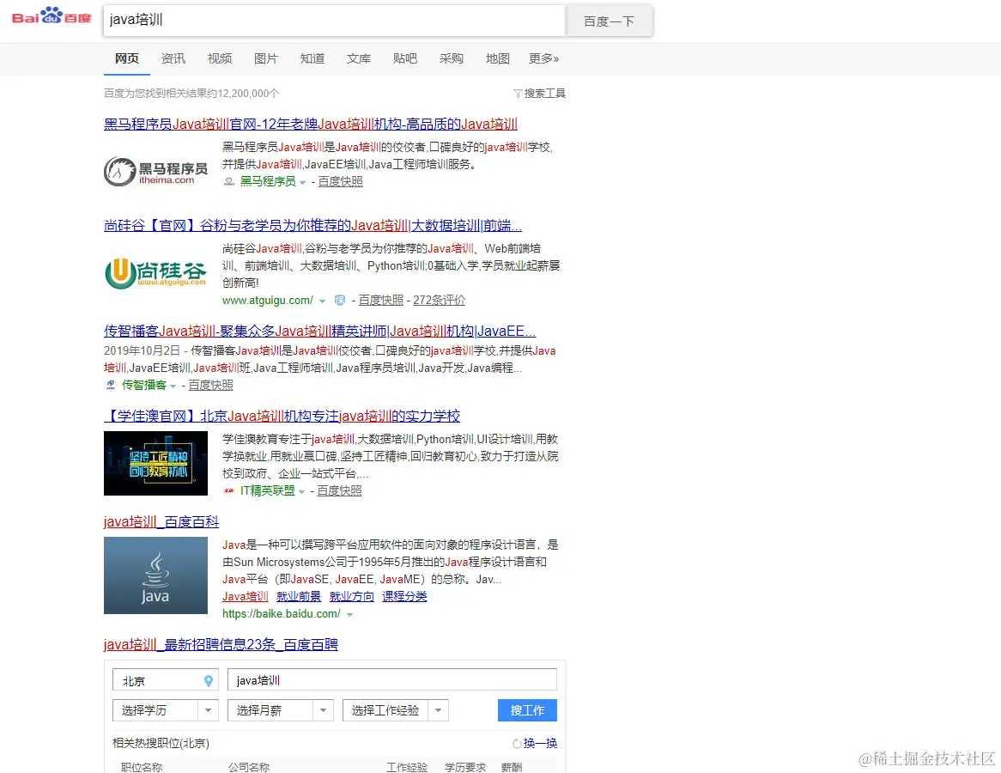Open the 选择学历 dropdown
The height and width of the screenshot is (773, 1001).
click(166, 710)
